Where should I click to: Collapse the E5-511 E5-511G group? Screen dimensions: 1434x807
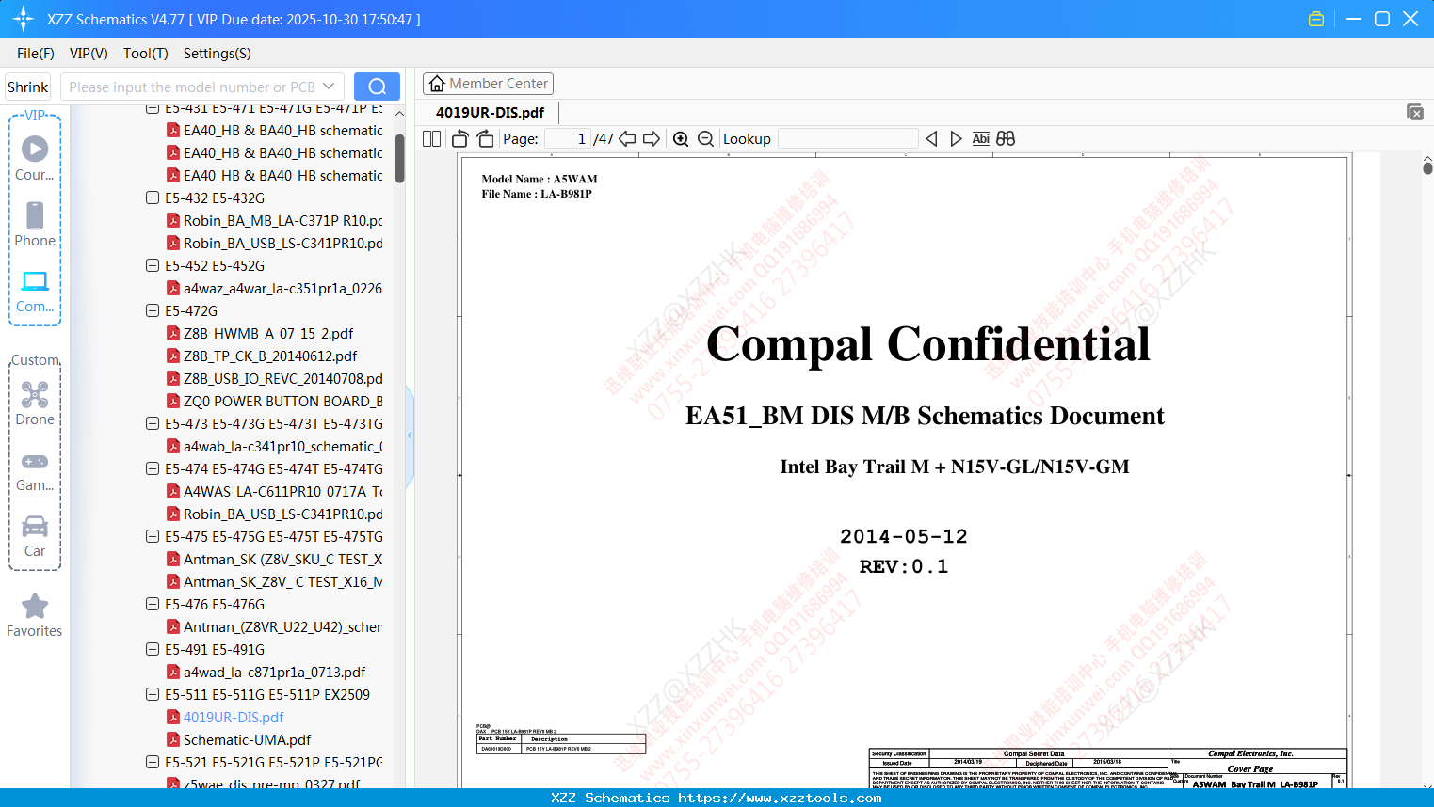pyautogui.click(x=153, y=694)
